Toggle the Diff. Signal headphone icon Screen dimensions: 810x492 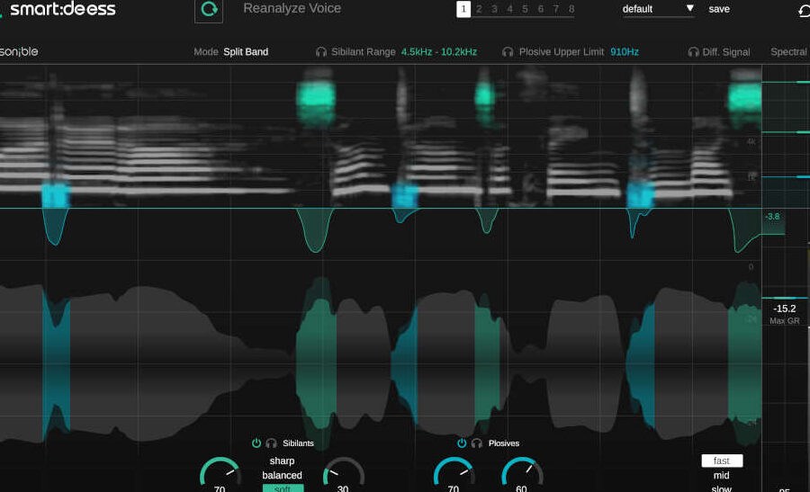[693, 51]
